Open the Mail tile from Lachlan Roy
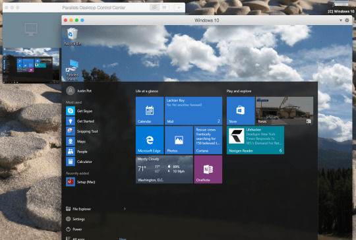This screenshot has width=356, height=240. click(x=193, y=111)
